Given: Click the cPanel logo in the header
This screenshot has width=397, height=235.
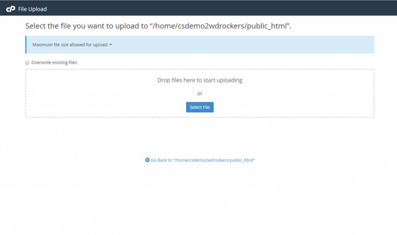Looking at the screenshot, I should [10, 9].
